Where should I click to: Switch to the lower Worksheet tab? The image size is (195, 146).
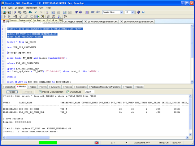(x=9, y=87)
